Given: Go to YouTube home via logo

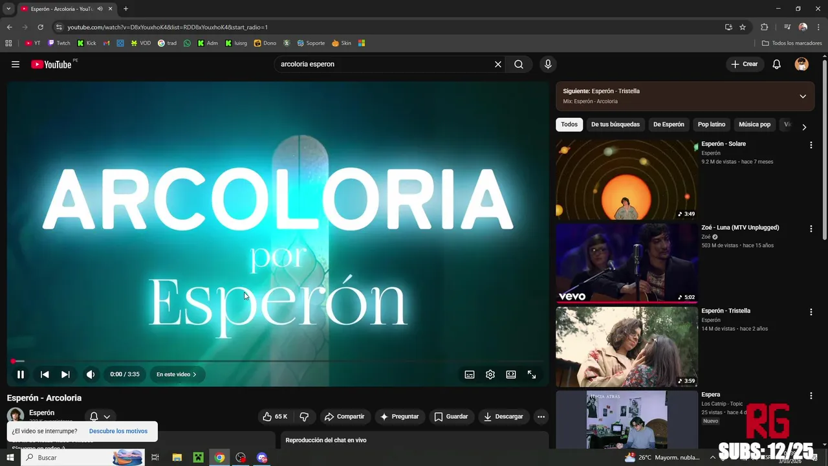Looking at the screenshot, I should tap(51, 64).
